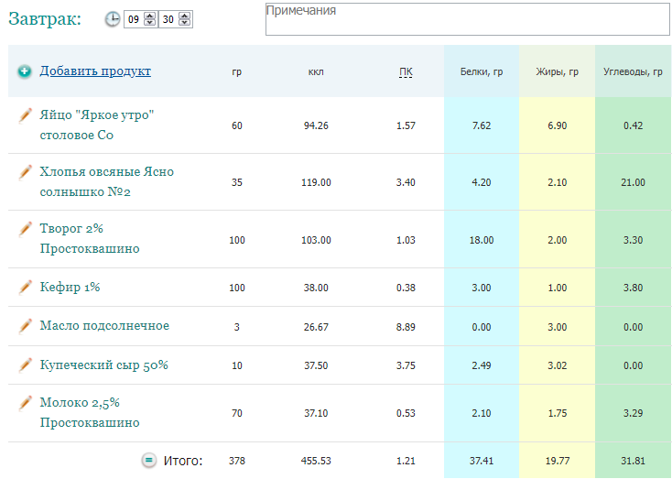This screenshot has height=479, width=672.
Task: Select the weight 70 of Молоко row
Action: pos(236,413)
